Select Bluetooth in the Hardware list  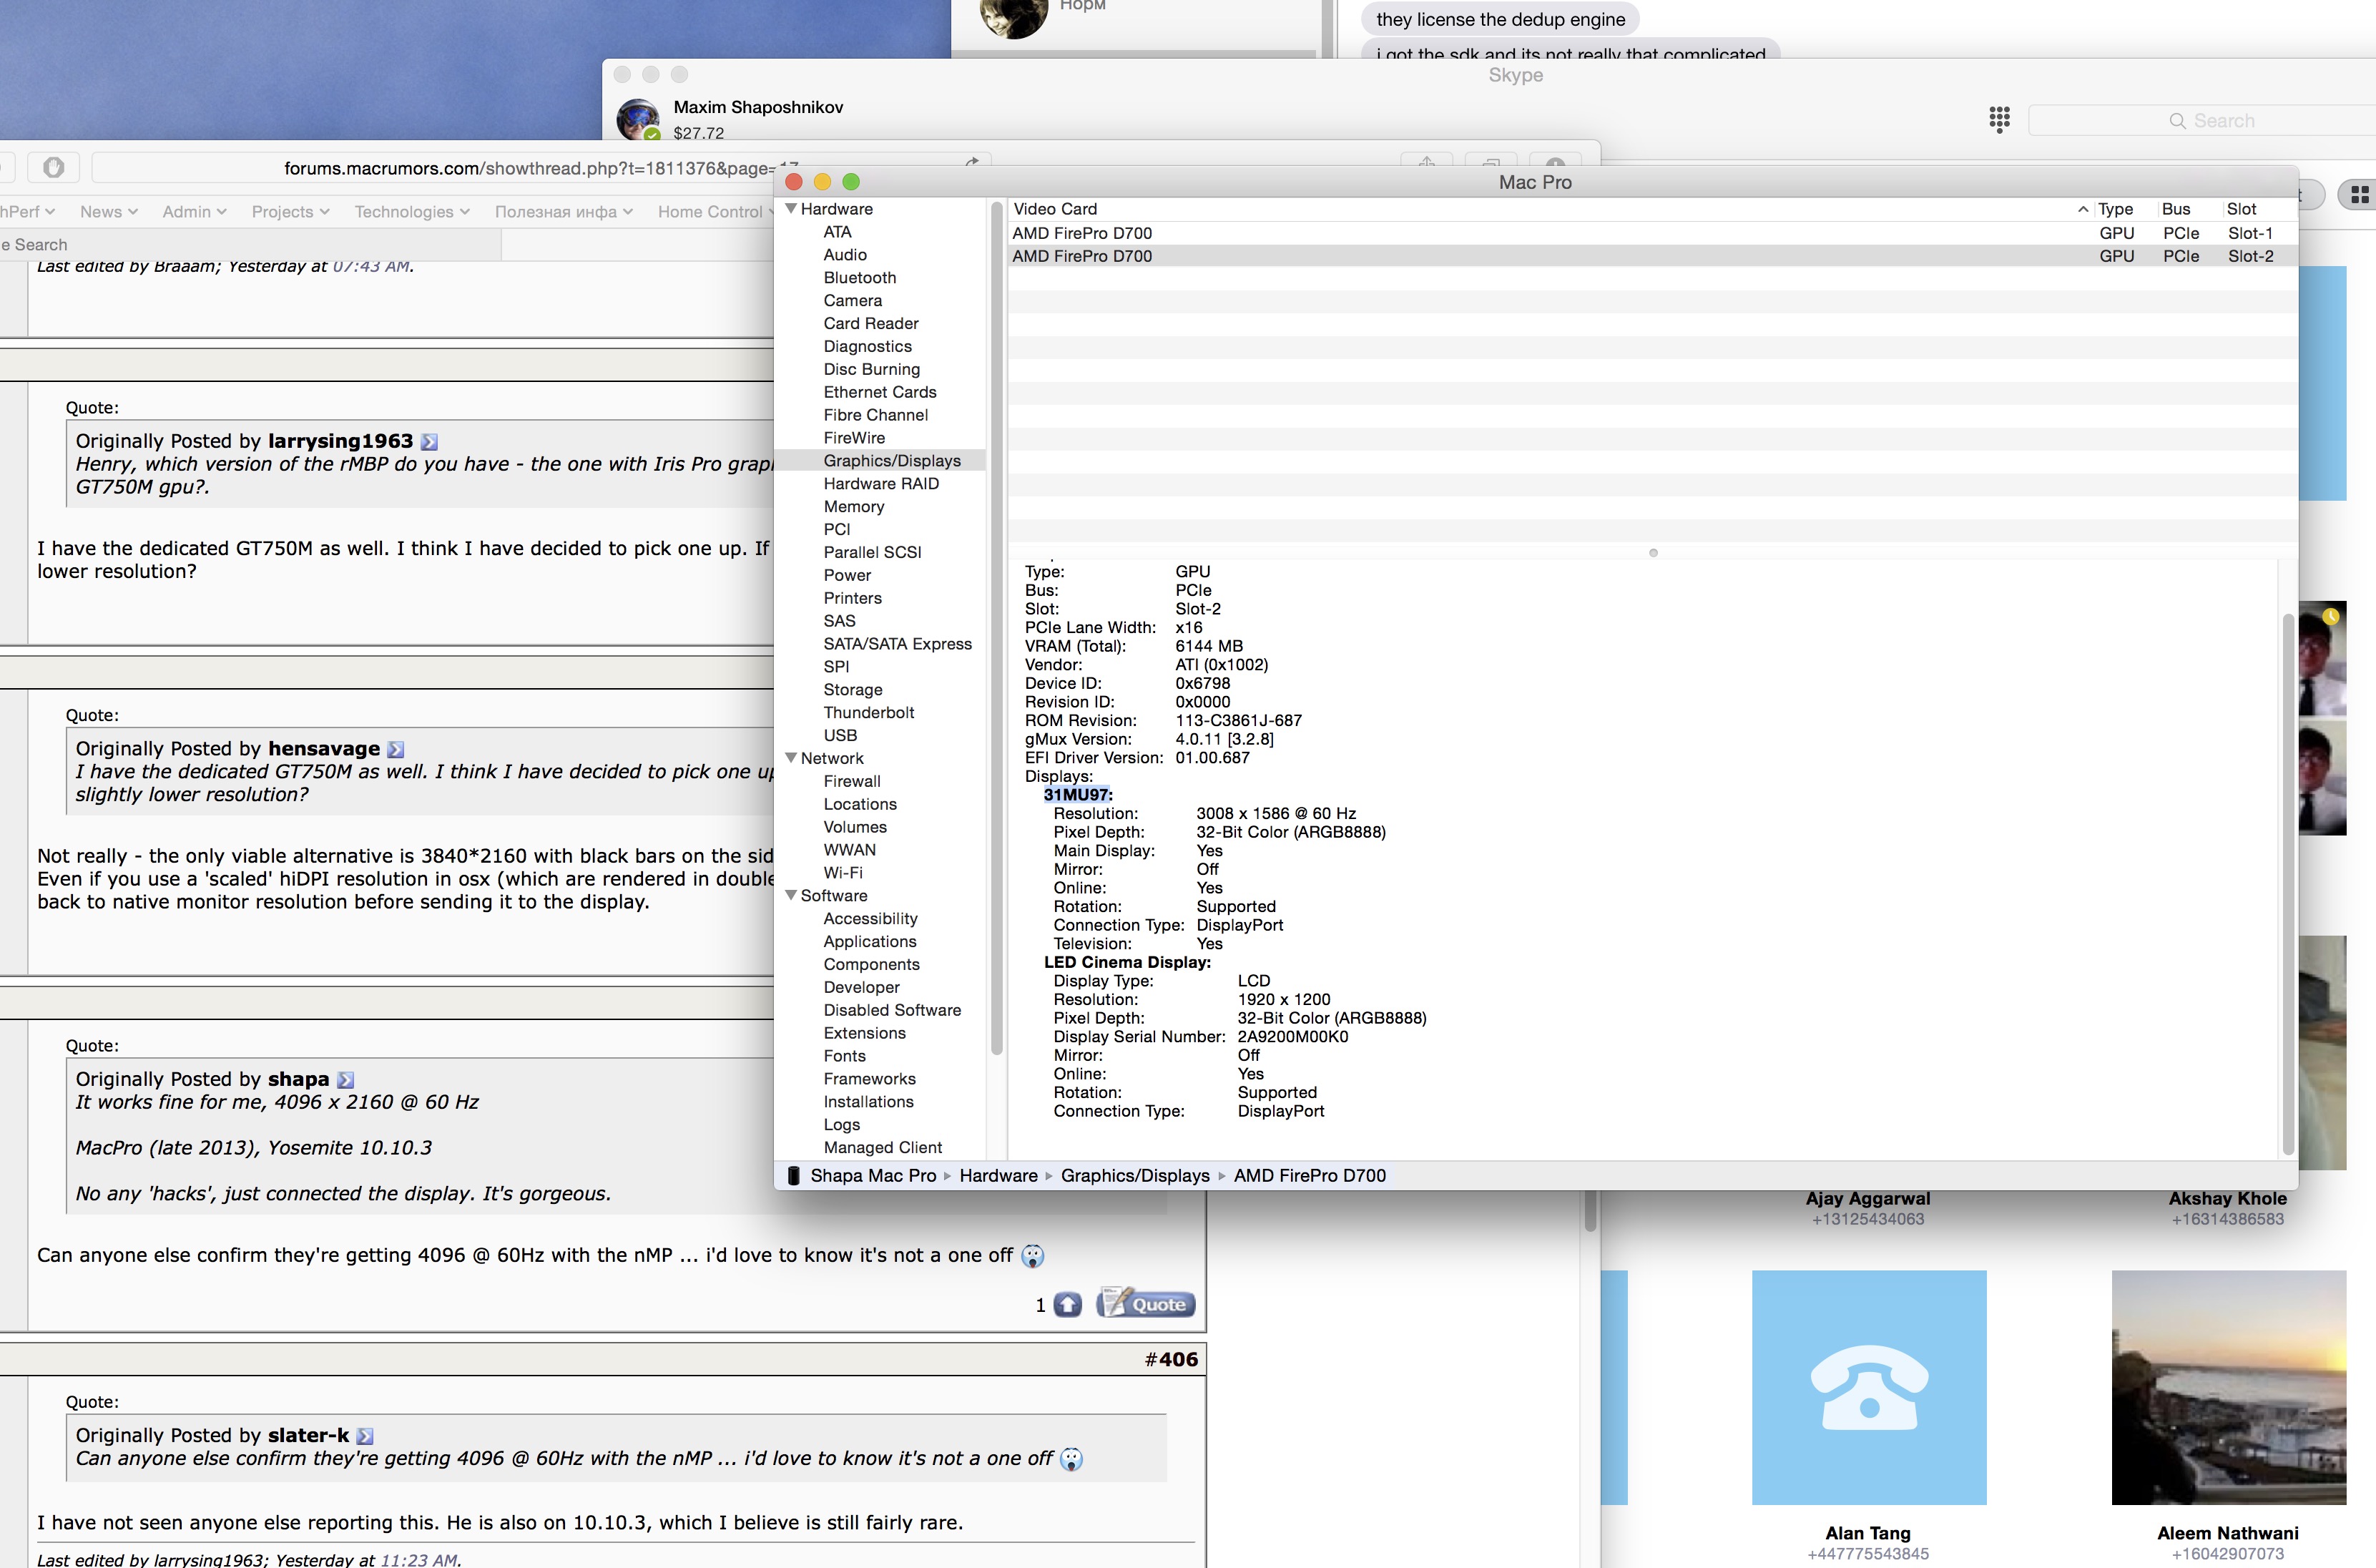pos(860,278)
